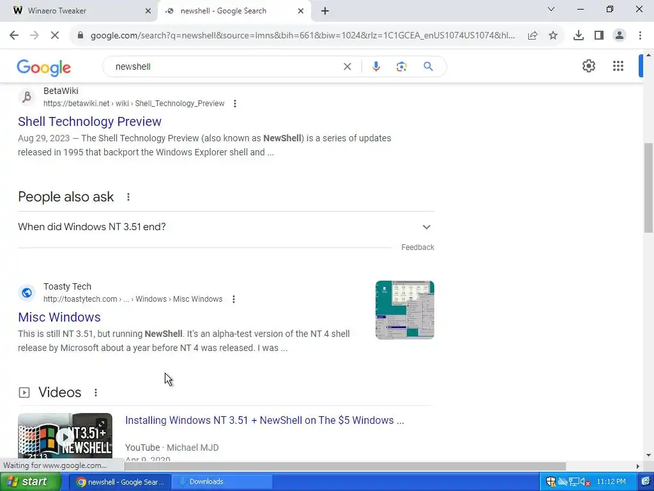Search by image with Google Lens
The image size is (654, 491).
tap(401, 66)
